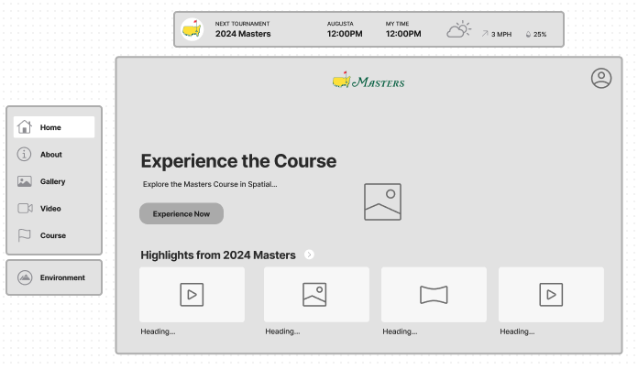Click the Masters logo in the header
The height and width of the screenshot is (369, 638).
tap(368, 80)
